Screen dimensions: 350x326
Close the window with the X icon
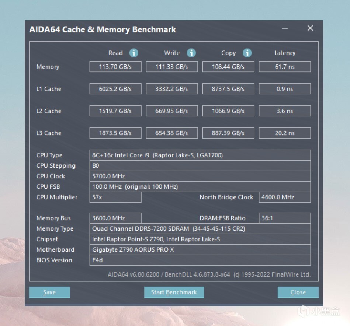tap(310, 28)
